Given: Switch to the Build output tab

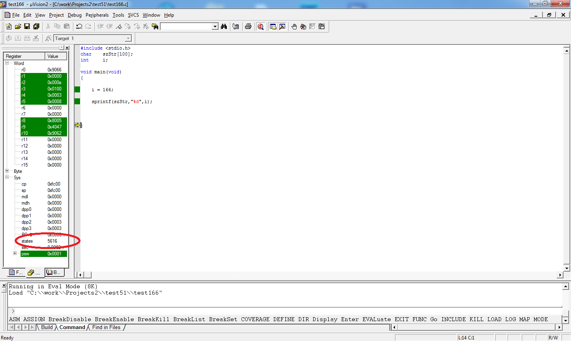Looking at the screenshot, I should coord(47,327).
